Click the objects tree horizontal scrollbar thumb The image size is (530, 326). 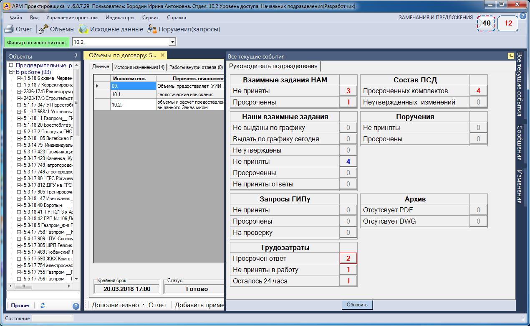pyautogui.click(x=24, y=286)
